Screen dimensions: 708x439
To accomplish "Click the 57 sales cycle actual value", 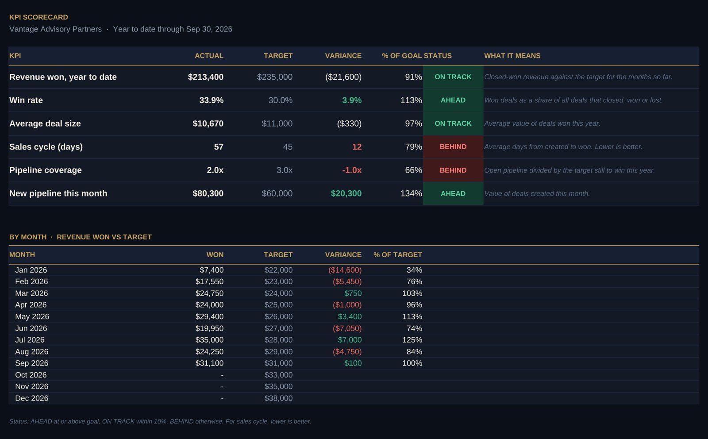I will (219, 147).
